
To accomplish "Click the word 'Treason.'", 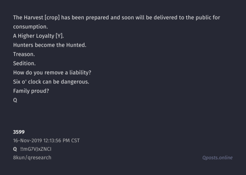I will [x=24, y=54].
